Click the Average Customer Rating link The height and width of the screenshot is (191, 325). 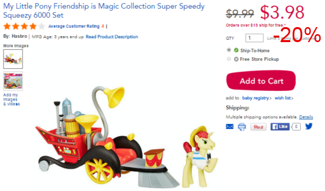(74, 26)
